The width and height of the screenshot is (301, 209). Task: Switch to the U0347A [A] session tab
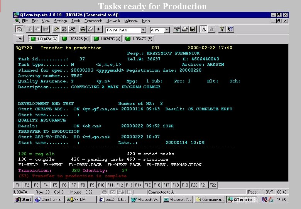(x=43, y=39)
